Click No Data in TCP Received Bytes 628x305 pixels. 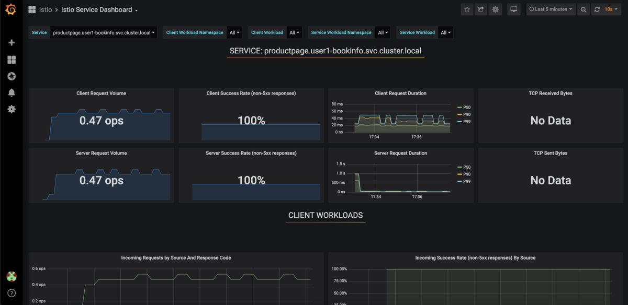(x=551, y=121)
